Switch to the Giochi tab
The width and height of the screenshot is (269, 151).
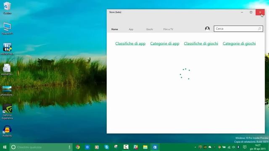(x=150, y=29)
